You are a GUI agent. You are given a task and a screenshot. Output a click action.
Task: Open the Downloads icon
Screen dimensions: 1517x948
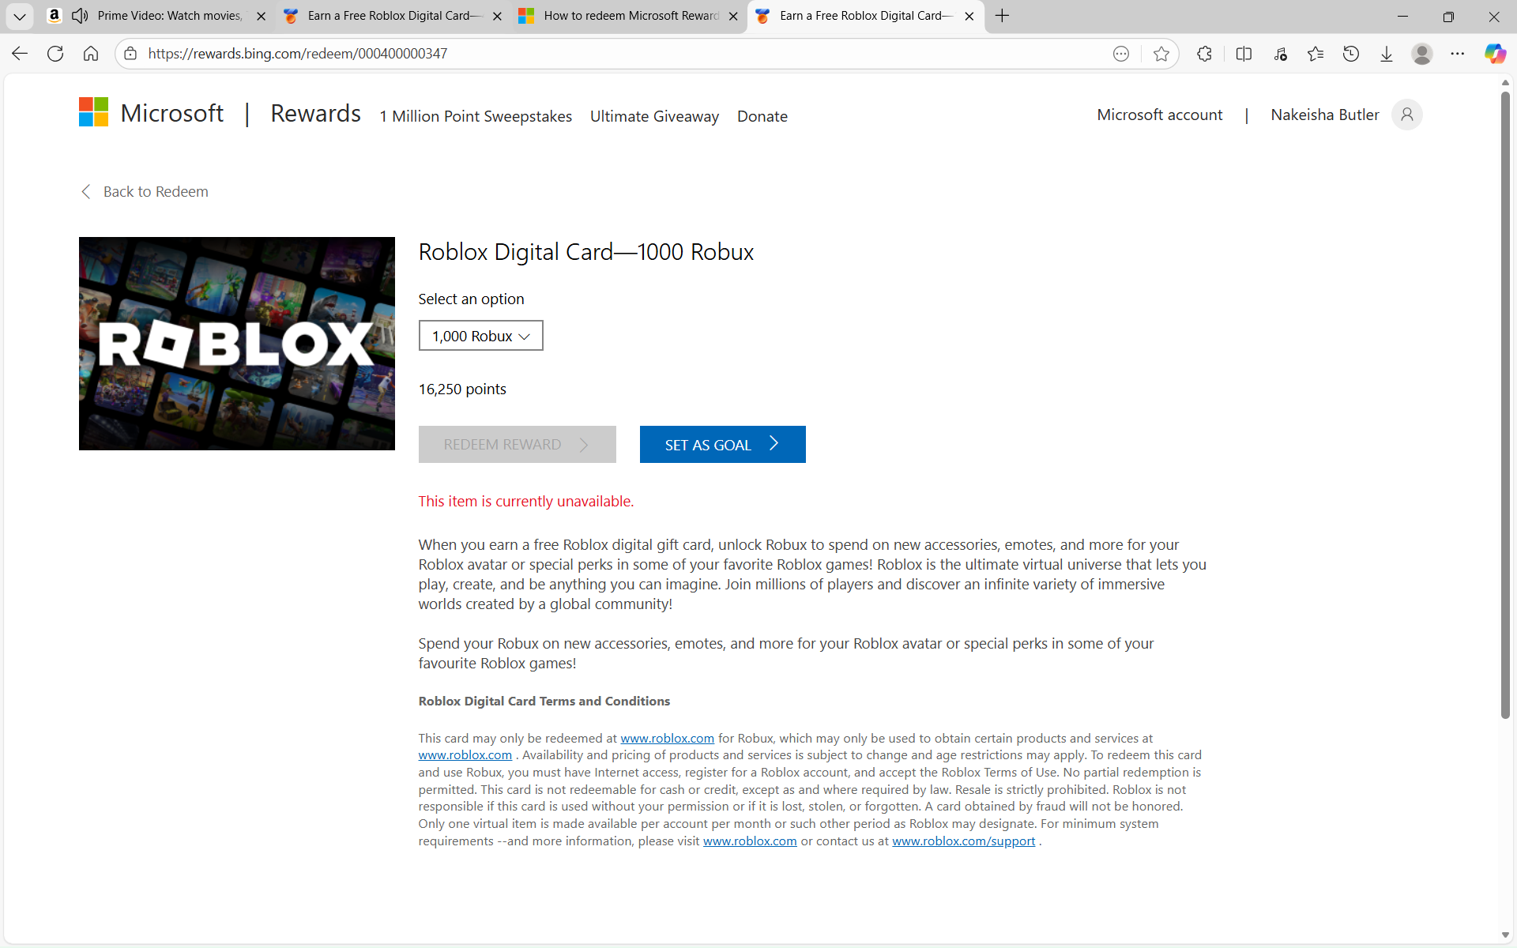pos(1387,54)
